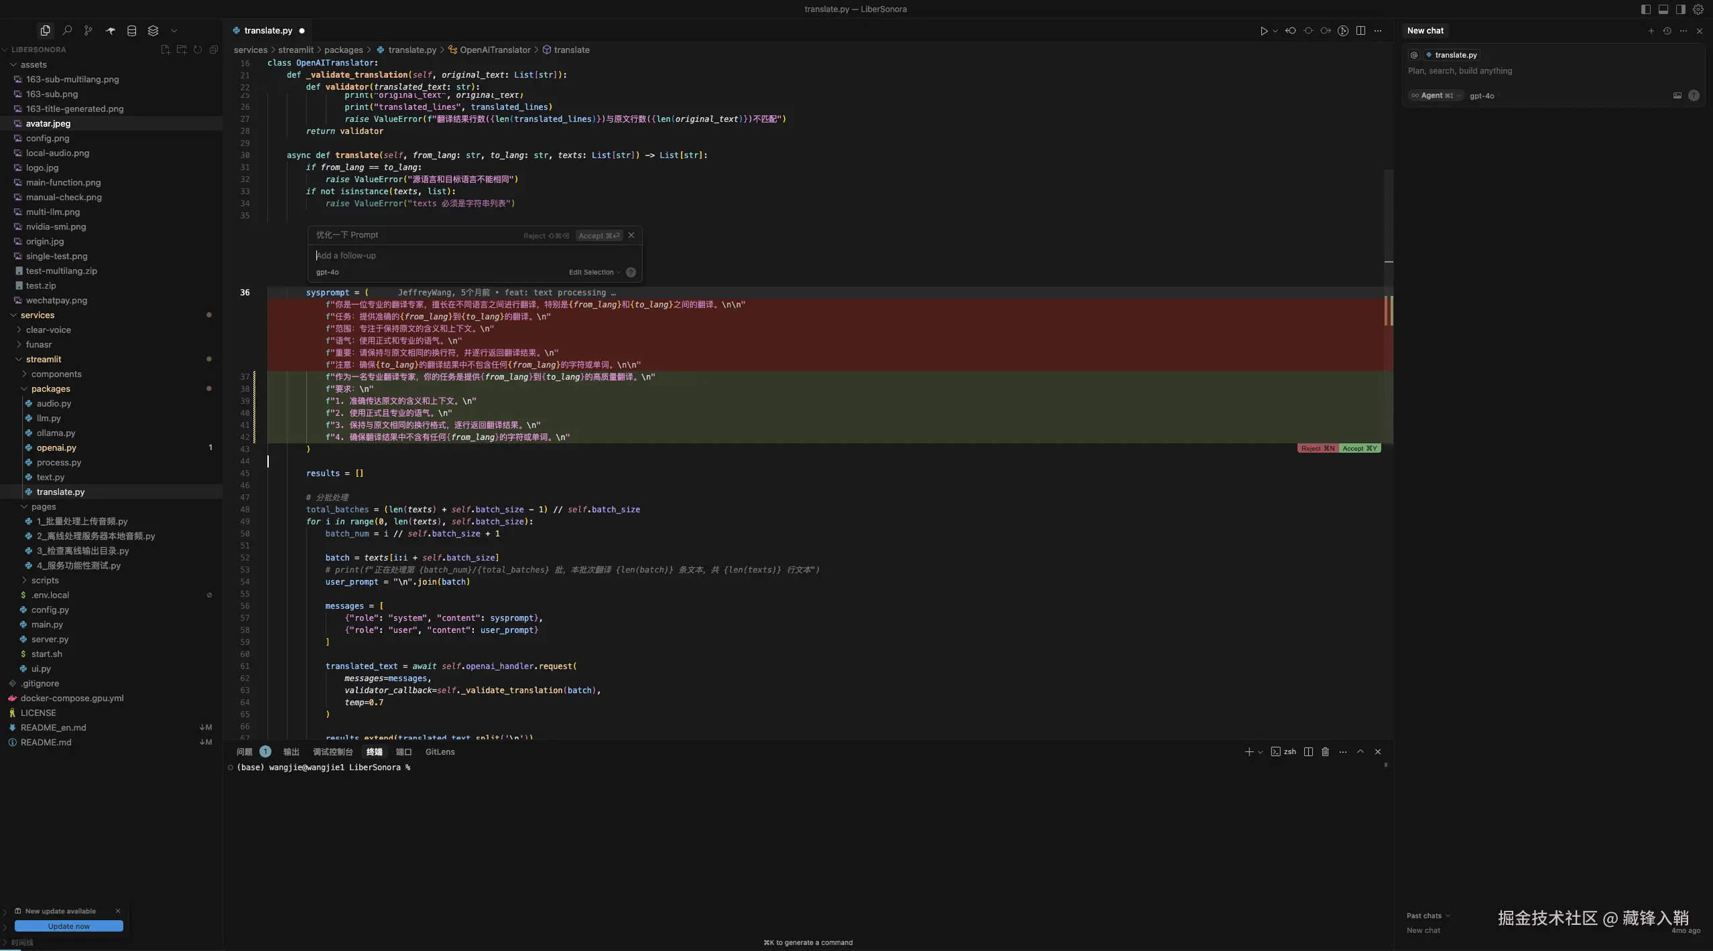The width and height of the screenshot is (1713, 951).
Task: Open the Source Control view icon
Action: tap(88, 30)
